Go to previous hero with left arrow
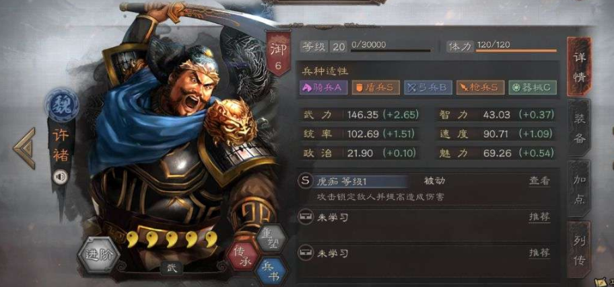This screenshot has height=287, width=614. point(25,148)
